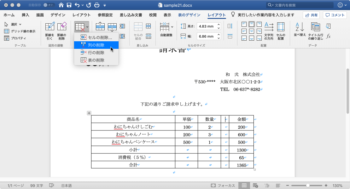Click the Properties (プロパティ) button
The width and height of the screenshot is (350, 189).
point(15,38)
